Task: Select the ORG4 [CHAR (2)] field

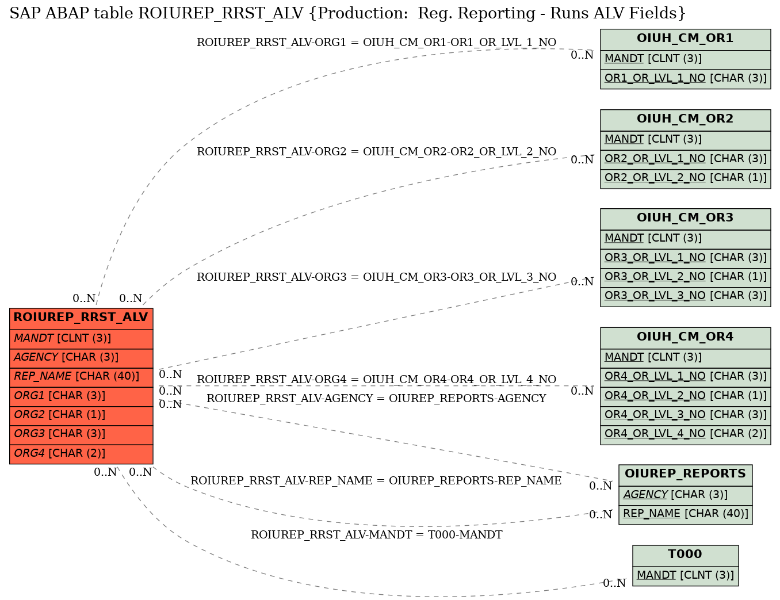Action: tap(81, 453)
